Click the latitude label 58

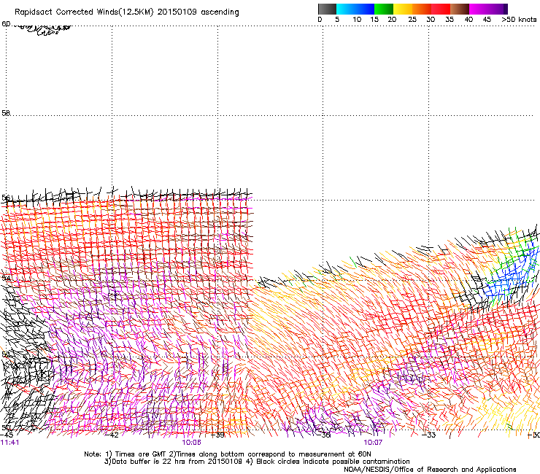click(x=6, y=113)
